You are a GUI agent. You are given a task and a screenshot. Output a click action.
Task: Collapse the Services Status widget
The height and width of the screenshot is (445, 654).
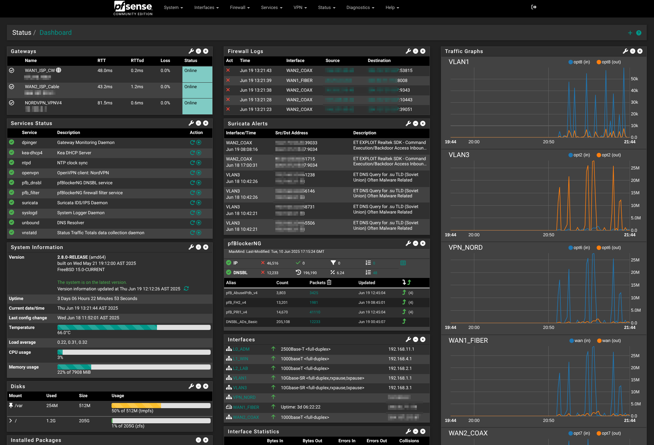click(199, 123)
